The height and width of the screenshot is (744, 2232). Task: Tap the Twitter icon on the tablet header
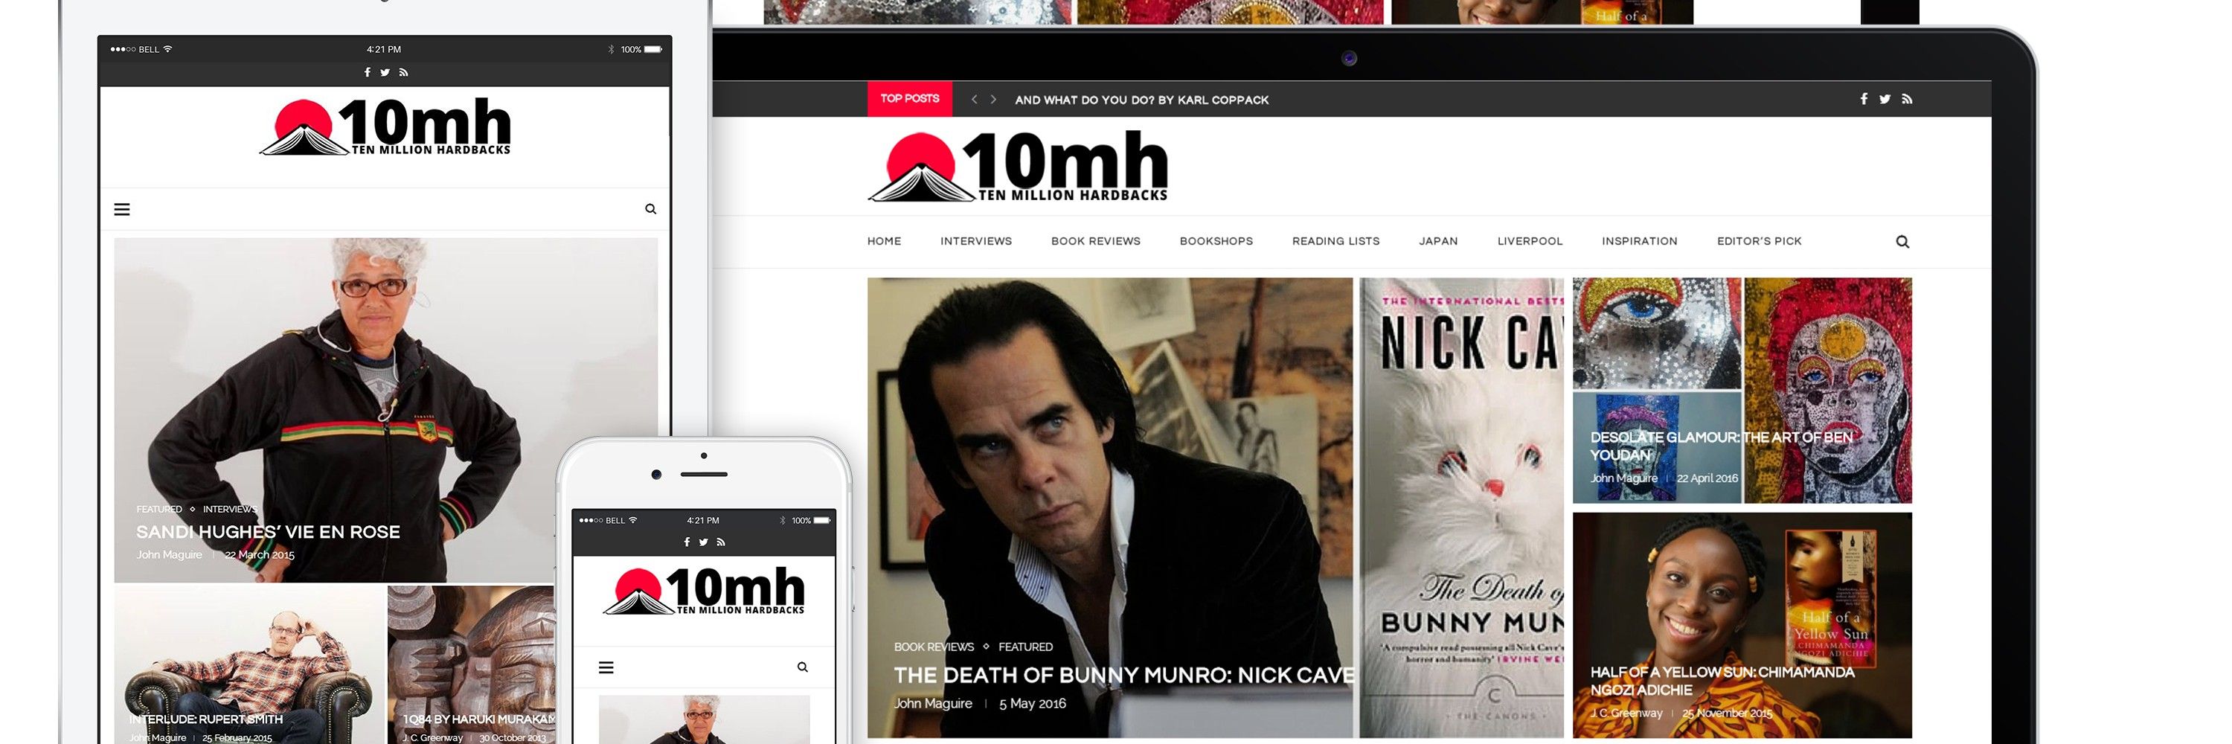point(385,72)
